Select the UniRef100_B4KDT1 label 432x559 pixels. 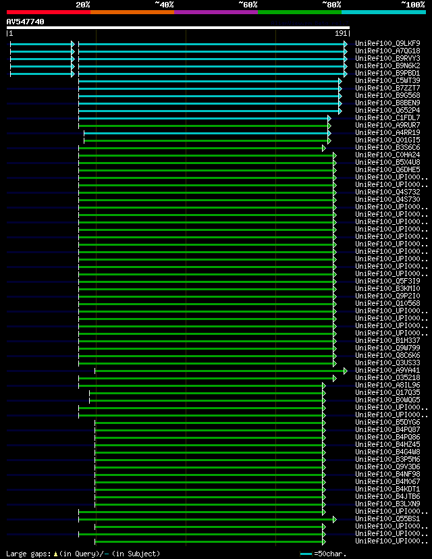click(387, 489)
